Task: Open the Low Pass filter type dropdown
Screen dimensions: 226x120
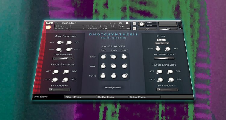Action: [162, 43]
